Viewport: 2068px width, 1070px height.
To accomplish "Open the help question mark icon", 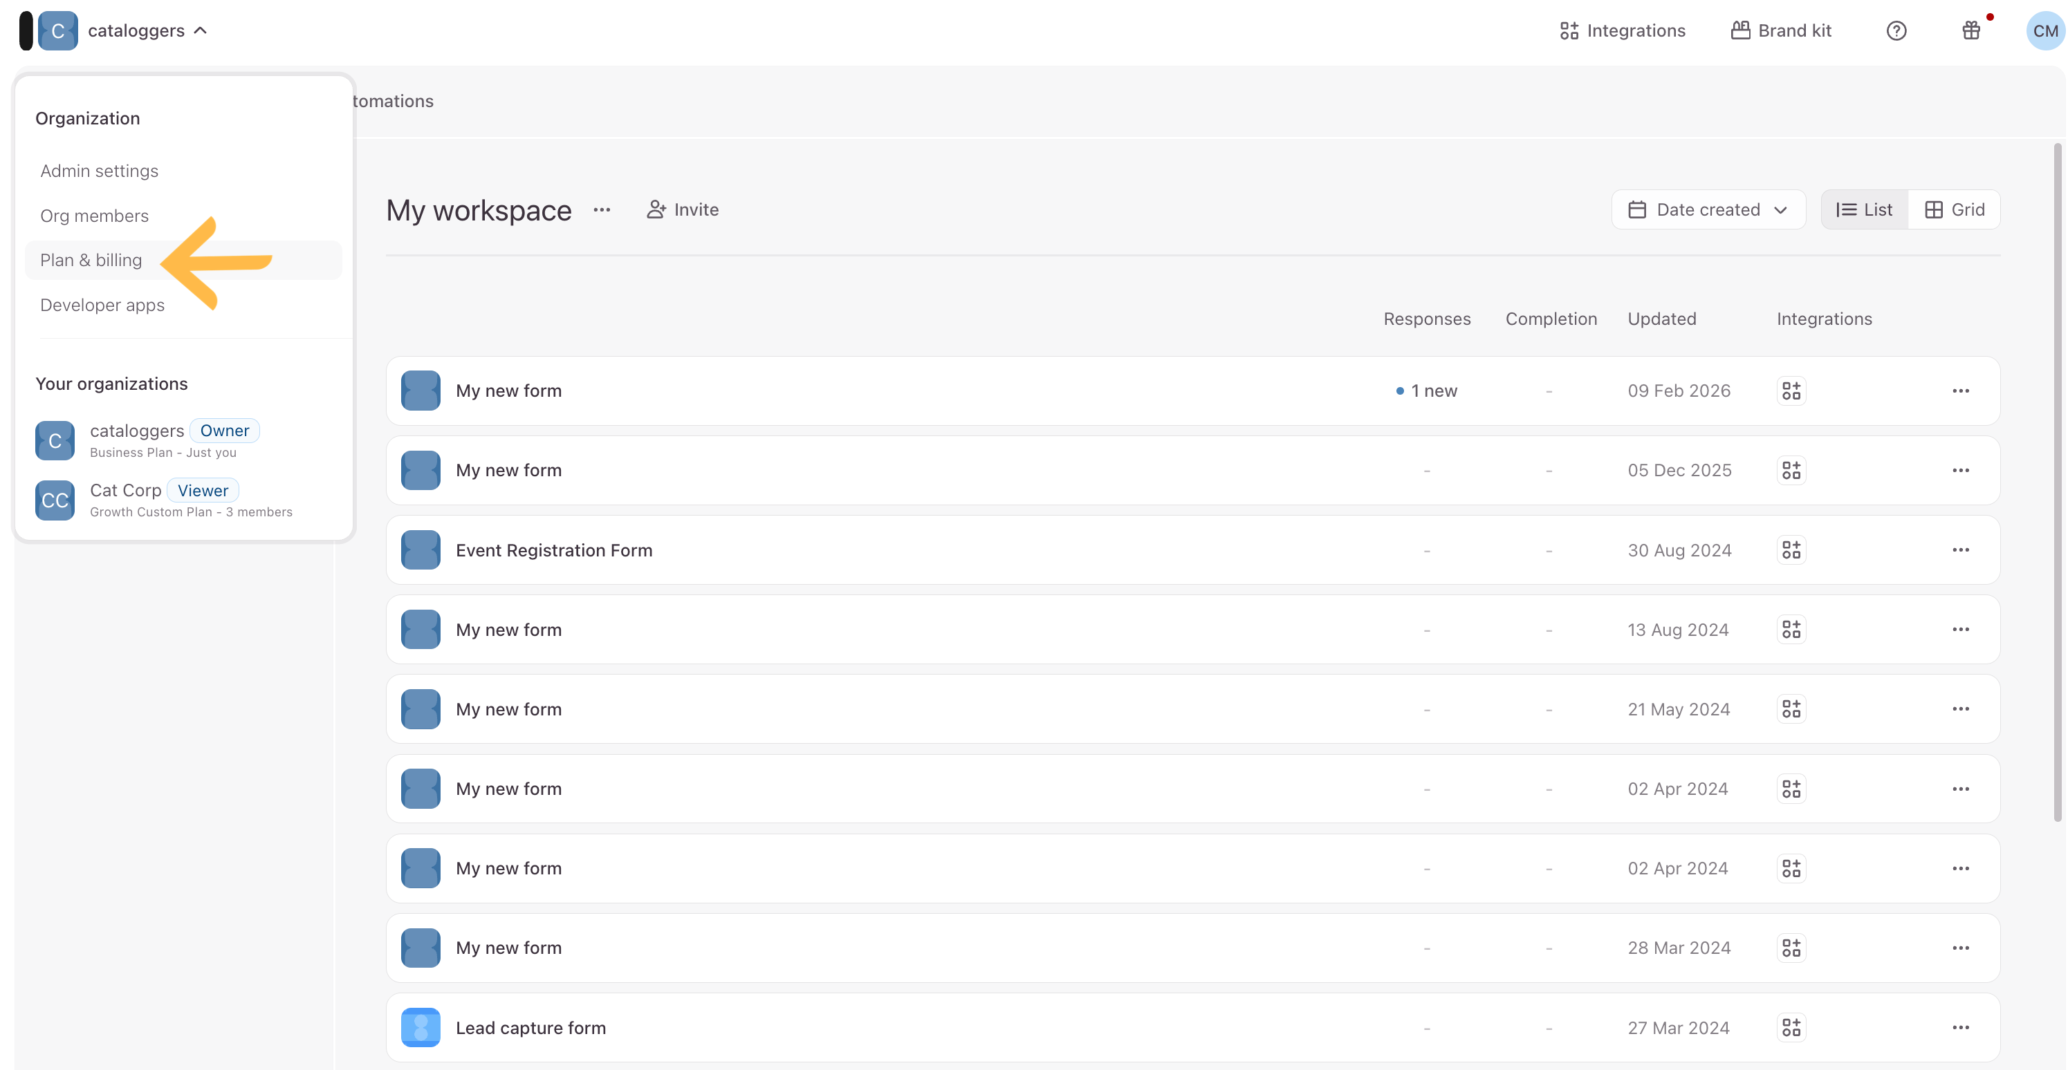I will click(1895, 30).
